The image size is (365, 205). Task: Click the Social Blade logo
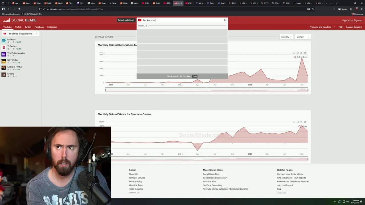coord(20,20)
